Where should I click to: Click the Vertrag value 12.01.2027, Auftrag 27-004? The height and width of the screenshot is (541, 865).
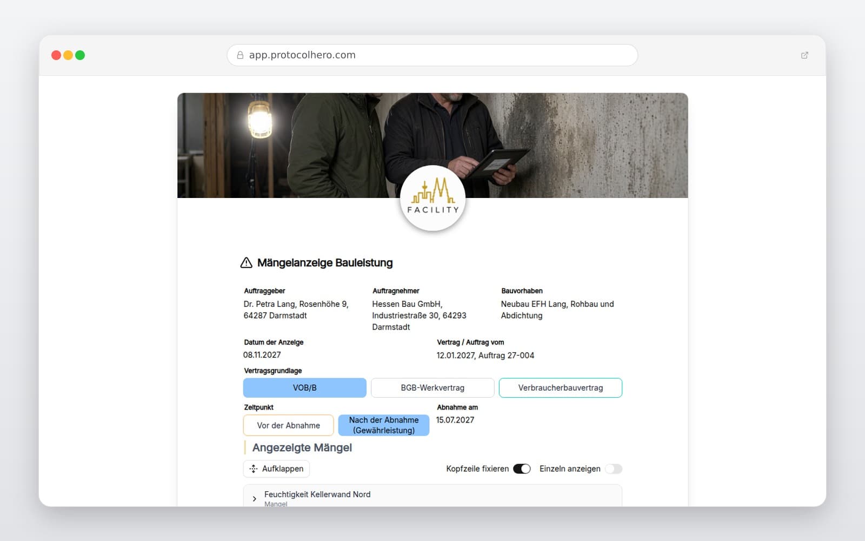coord(485,355)
